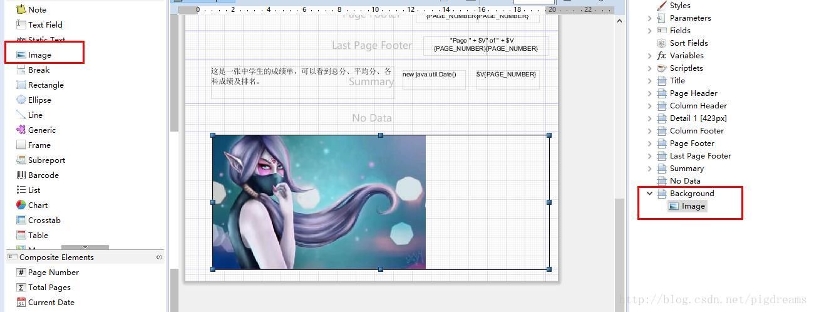
Task: Expand the Summary band node
Action: (x=649, y=168)
